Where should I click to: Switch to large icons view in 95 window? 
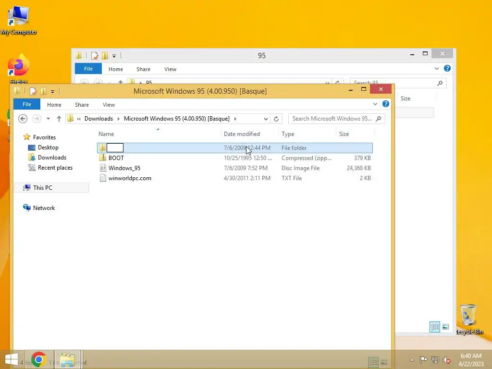coord(445,327)
